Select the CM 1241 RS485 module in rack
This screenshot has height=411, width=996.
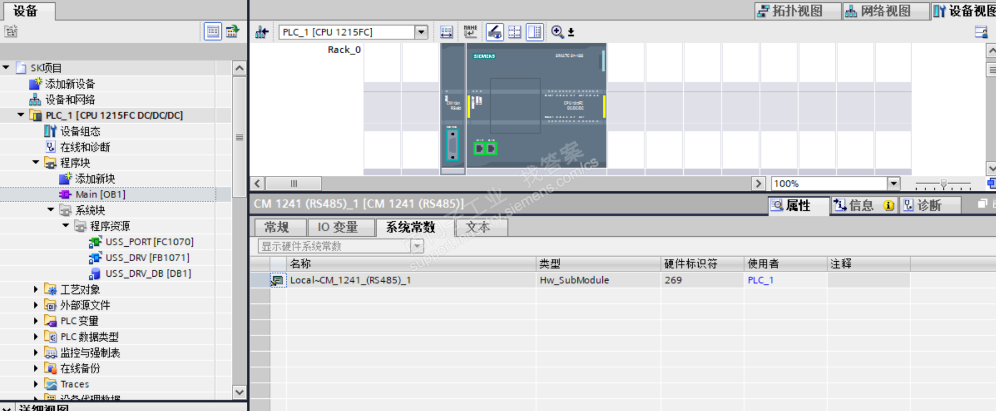tap(453, 109)
